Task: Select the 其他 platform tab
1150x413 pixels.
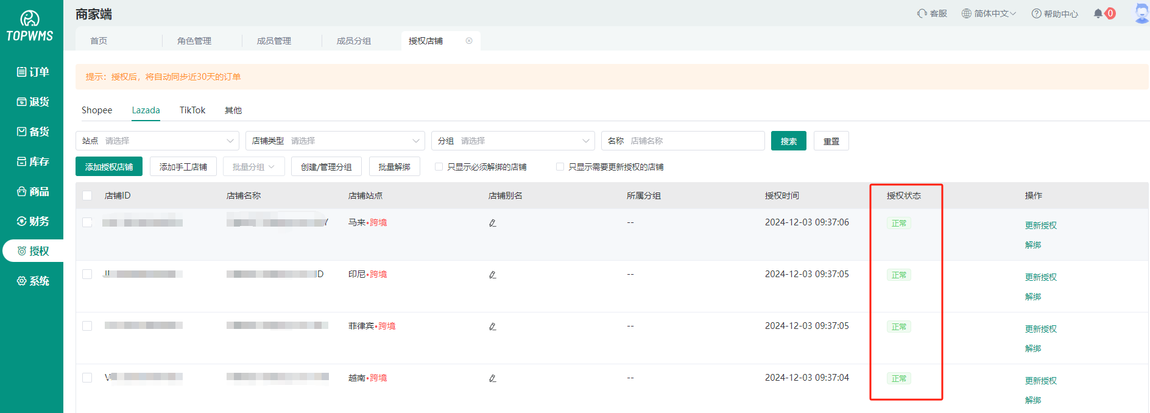Action: point(233,110)
